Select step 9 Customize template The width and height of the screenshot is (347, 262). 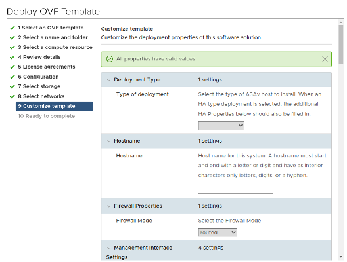pos(55,106)
